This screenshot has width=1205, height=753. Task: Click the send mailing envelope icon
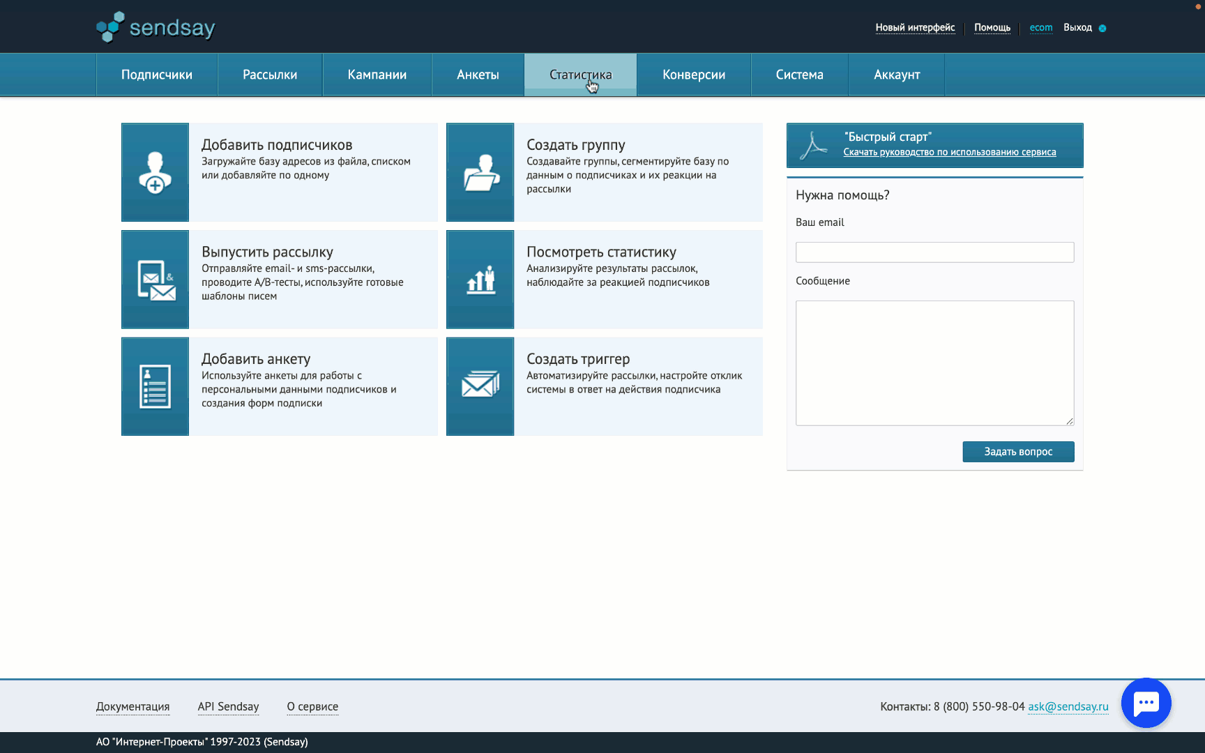pos(155,280)
